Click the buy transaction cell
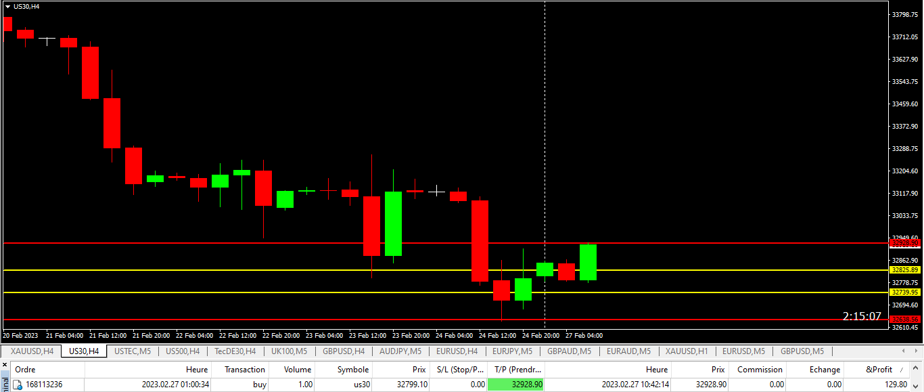 [x=260, y=385]
